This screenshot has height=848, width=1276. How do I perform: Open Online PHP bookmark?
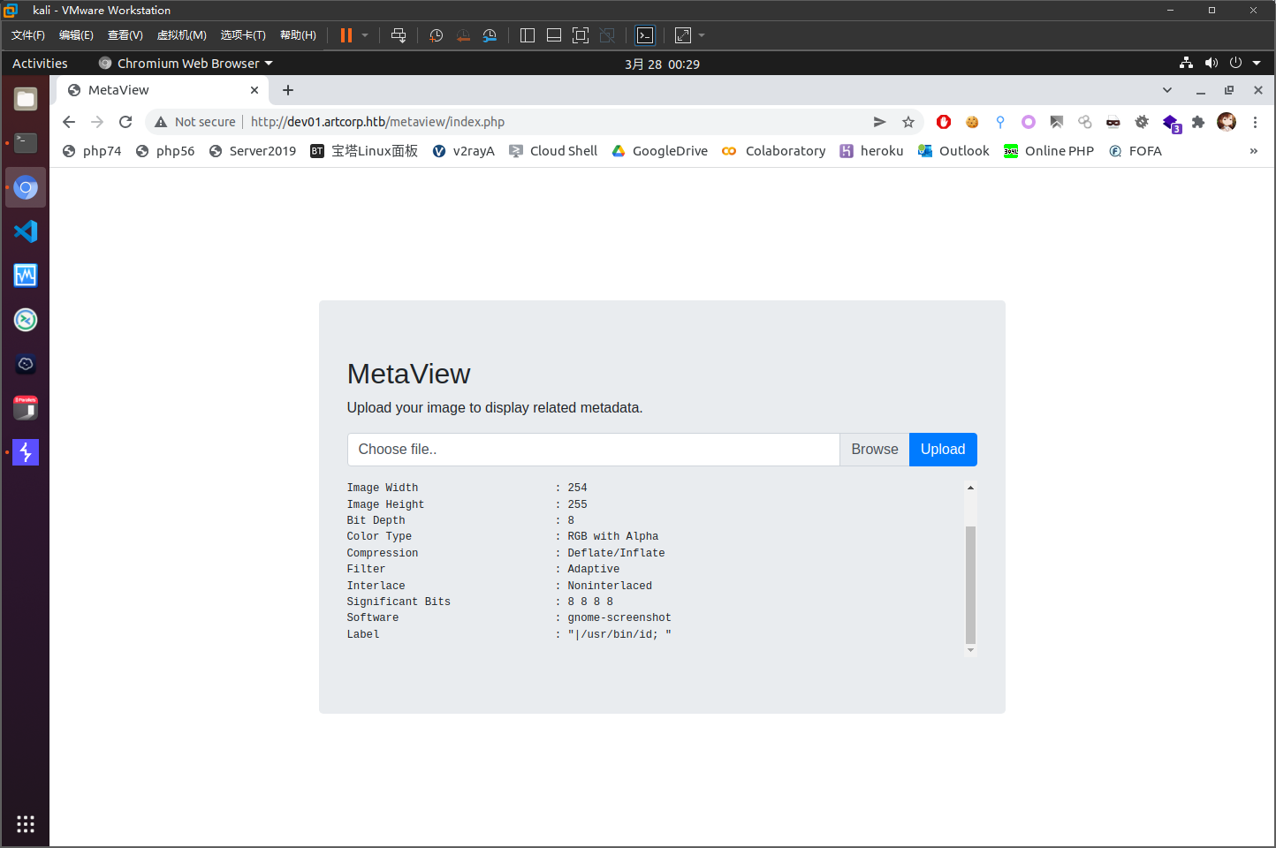click(1049, 151)
